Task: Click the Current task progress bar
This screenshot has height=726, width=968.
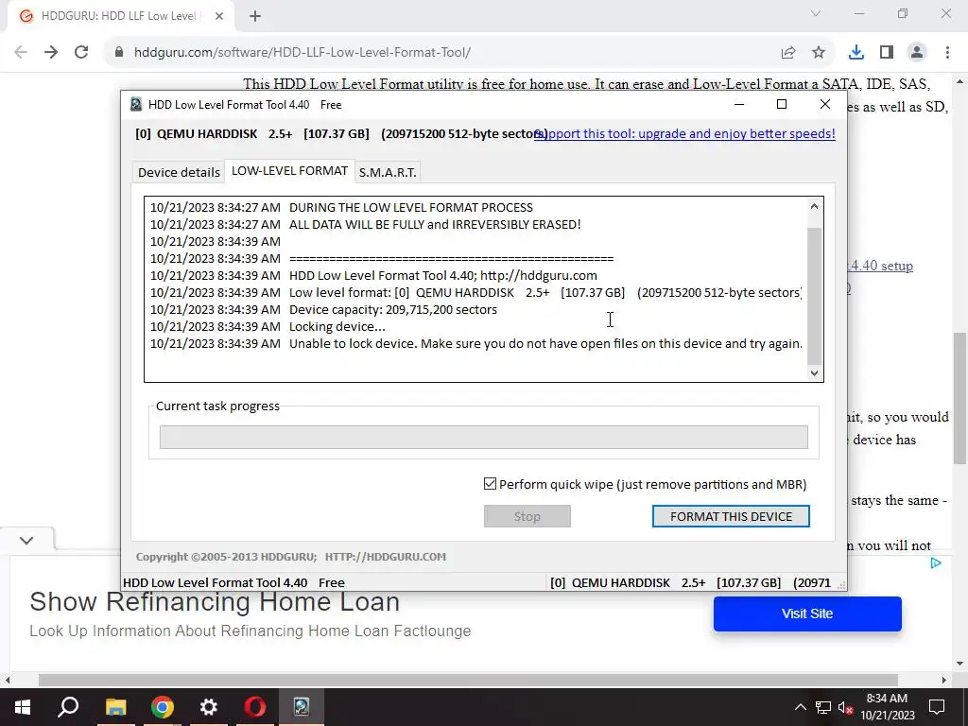Action: (x=483, y=437)
